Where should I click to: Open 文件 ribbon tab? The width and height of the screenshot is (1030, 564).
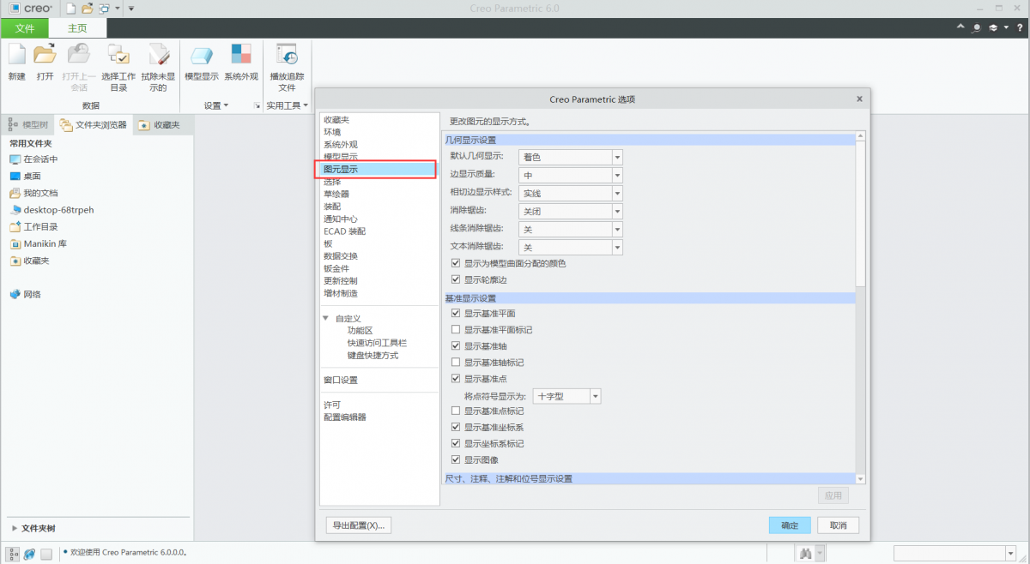tap(25, 28)
